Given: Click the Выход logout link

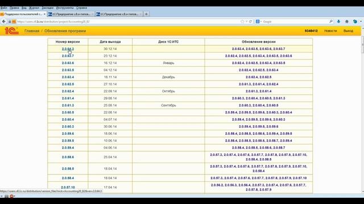Looking at the screenshot, I should pos(348,31).
